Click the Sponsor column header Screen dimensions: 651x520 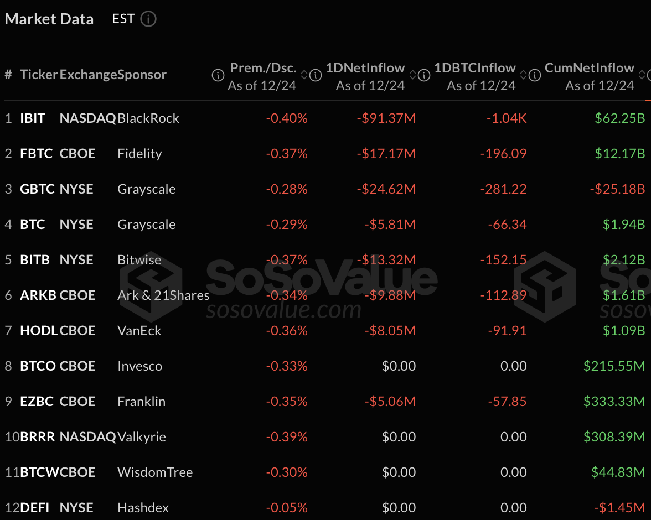point(142,75)
